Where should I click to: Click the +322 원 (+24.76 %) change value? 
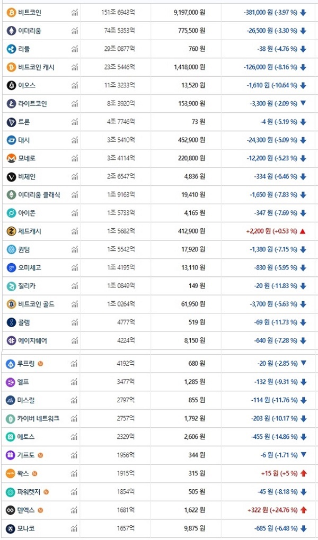tap(272, 510)
